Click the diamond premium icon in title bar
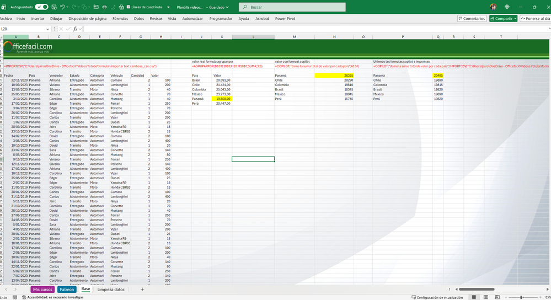551x300 pixels. click(x=507, y=7)
